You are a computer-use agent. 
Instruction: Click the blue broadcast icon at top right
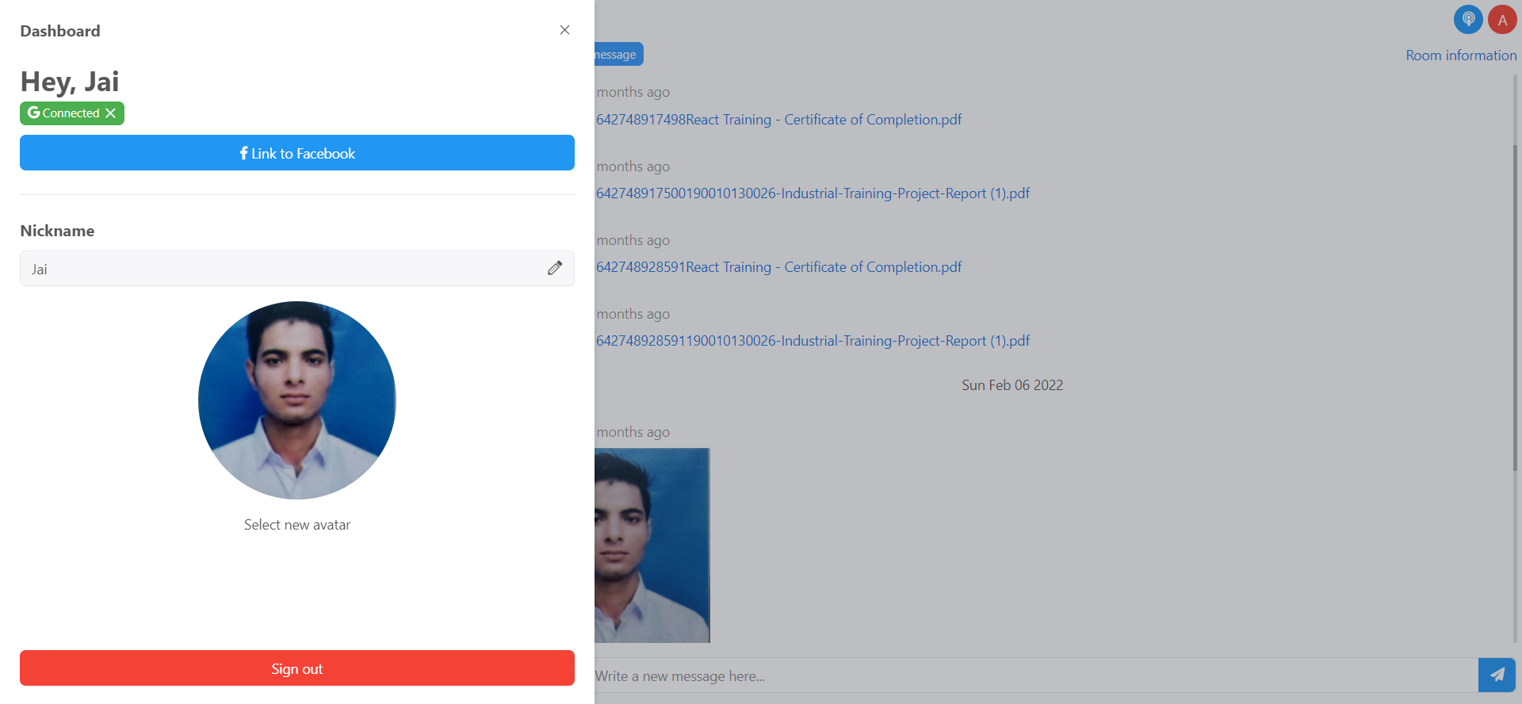click(x=1468, y=20)
